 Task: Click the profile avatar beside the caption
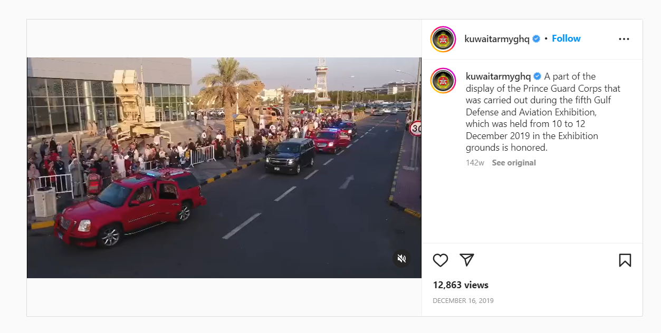point(443,81)
